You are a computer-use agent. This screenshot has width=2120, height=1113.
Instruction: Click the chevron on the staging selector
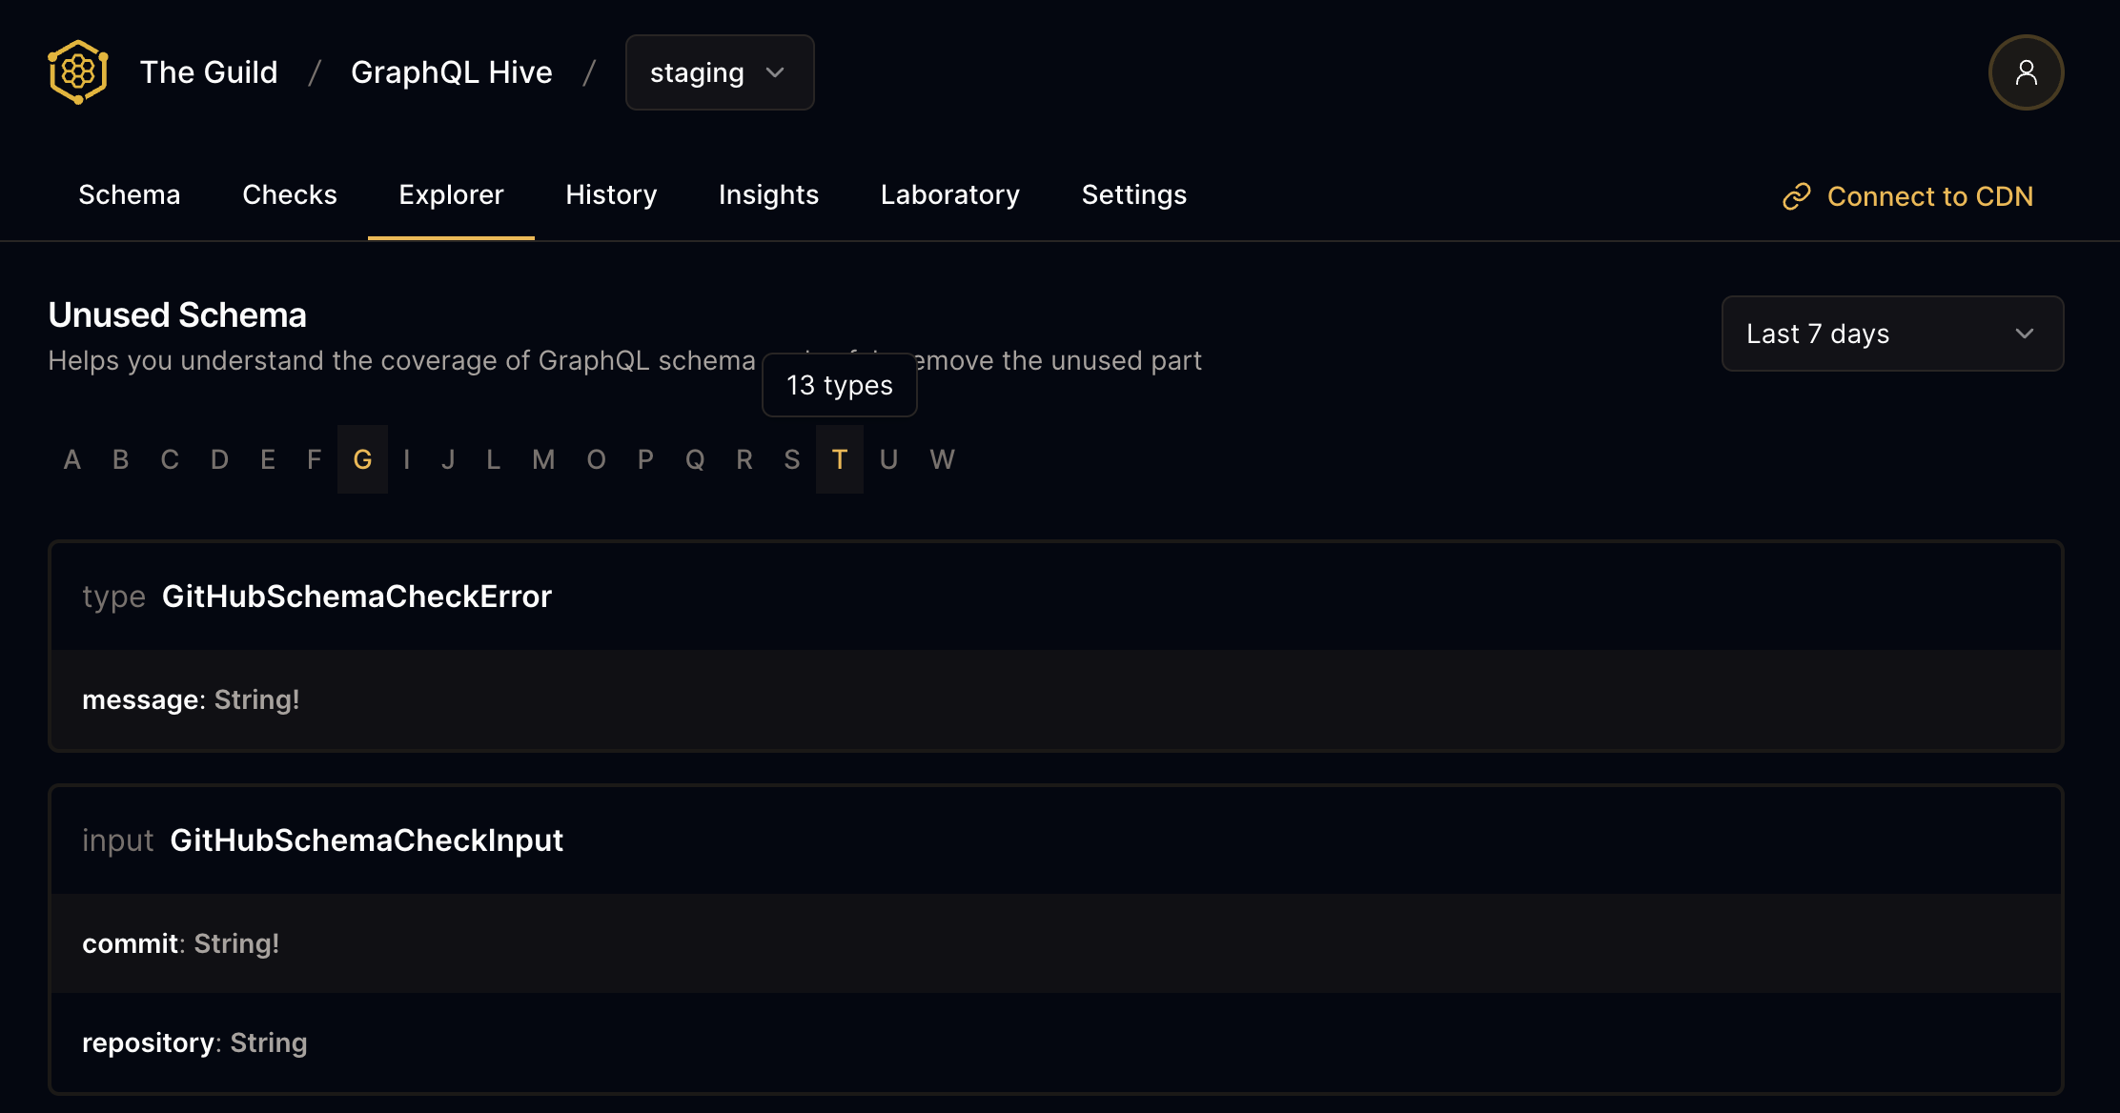775,72
